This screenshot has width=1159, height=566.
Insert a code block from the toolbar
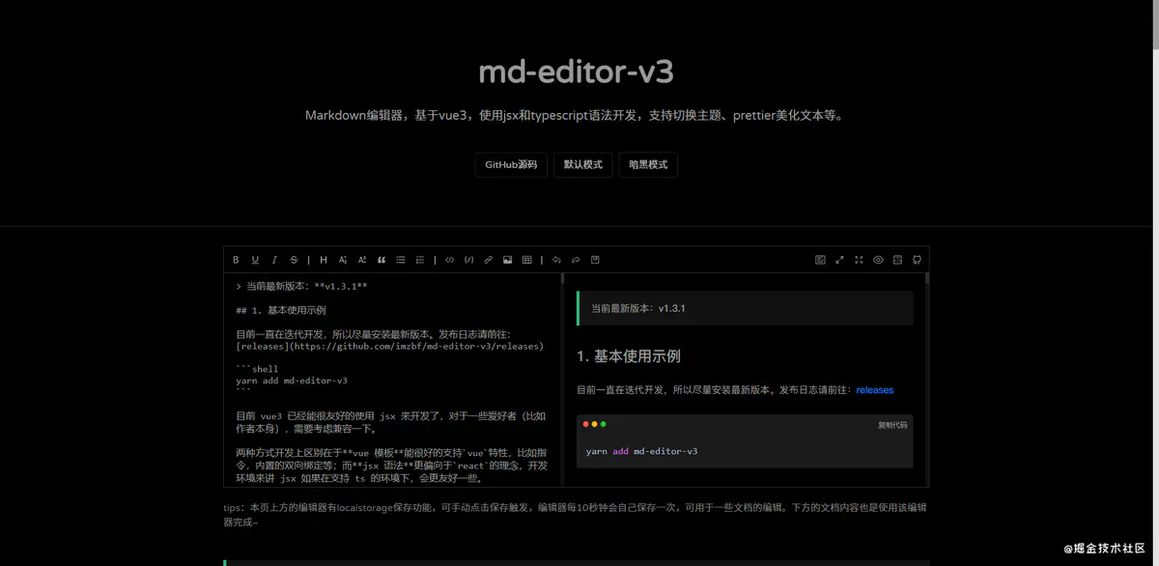pos(469,260)
